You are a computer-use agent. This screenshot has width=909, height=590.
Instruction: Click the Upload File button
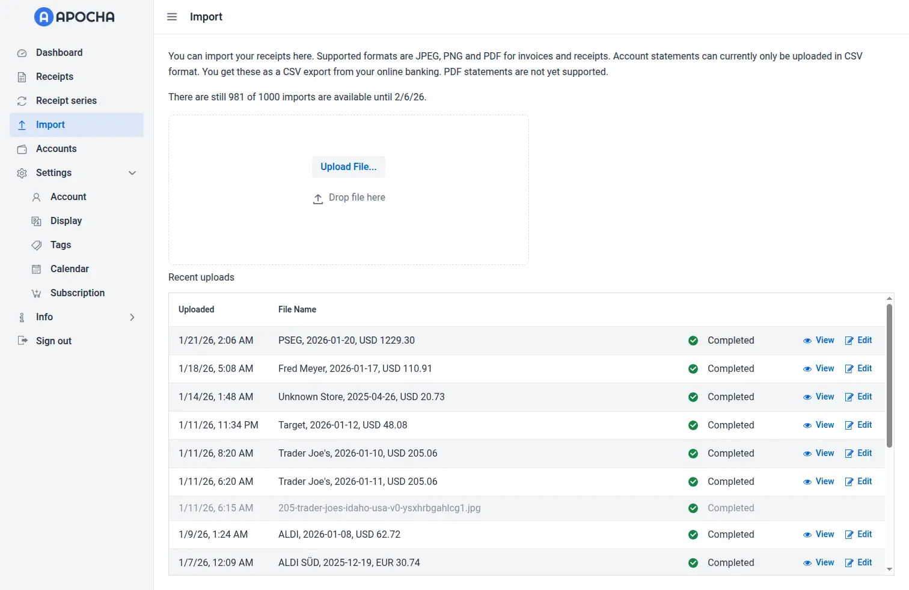click(x=348, y=166)
